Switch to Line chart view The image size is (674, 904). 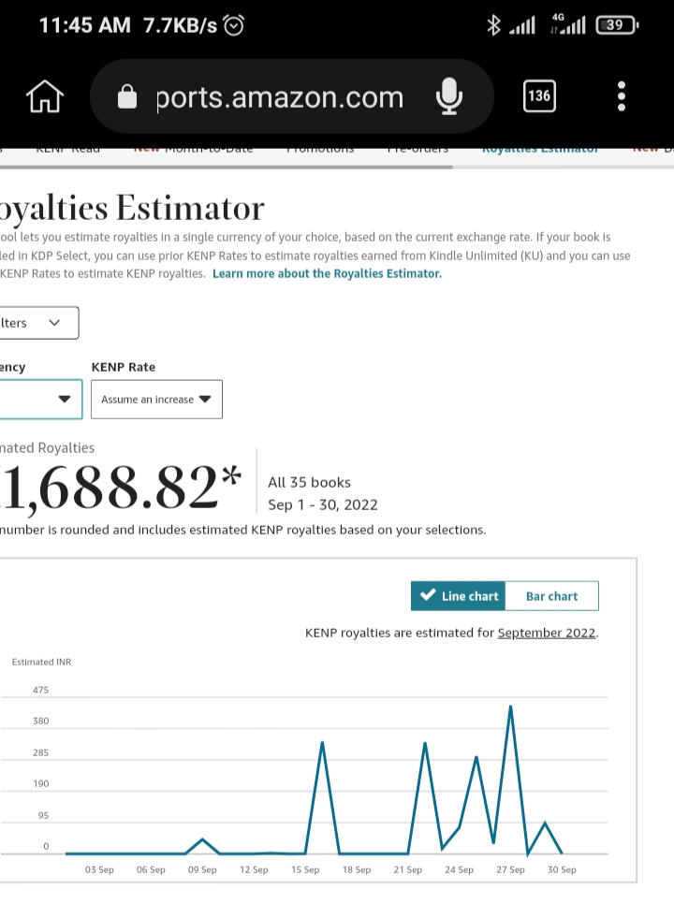coord(458,596)
